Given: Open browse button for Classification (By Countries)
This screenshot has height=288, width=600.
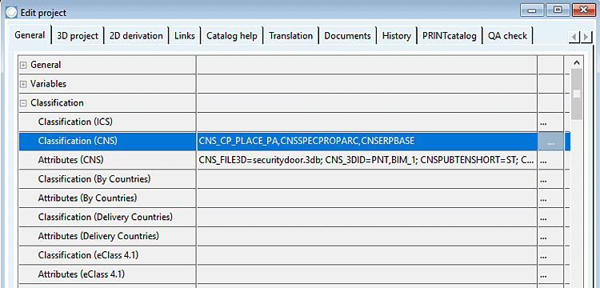Looking at the screenshot, I should [x=550, y=179].
